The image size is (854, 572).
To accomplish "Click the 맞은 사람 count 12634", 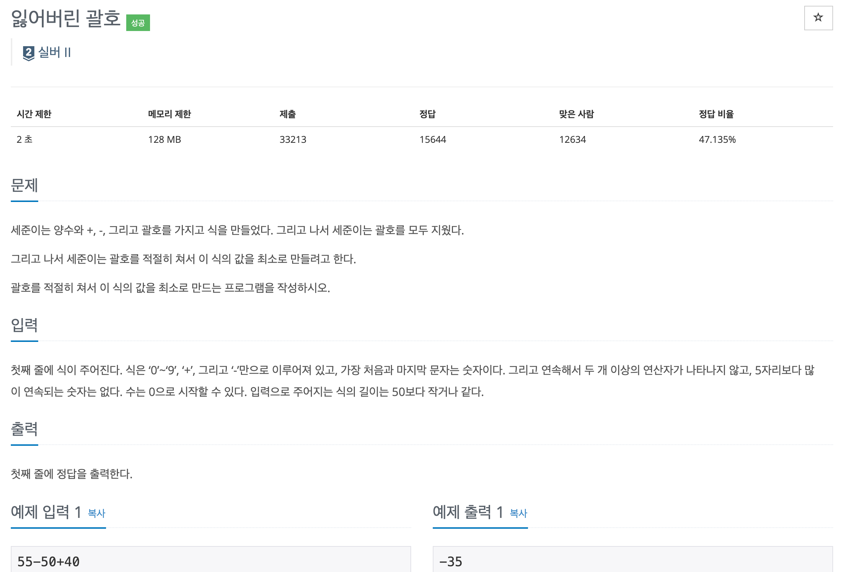I will click(572, 140).
